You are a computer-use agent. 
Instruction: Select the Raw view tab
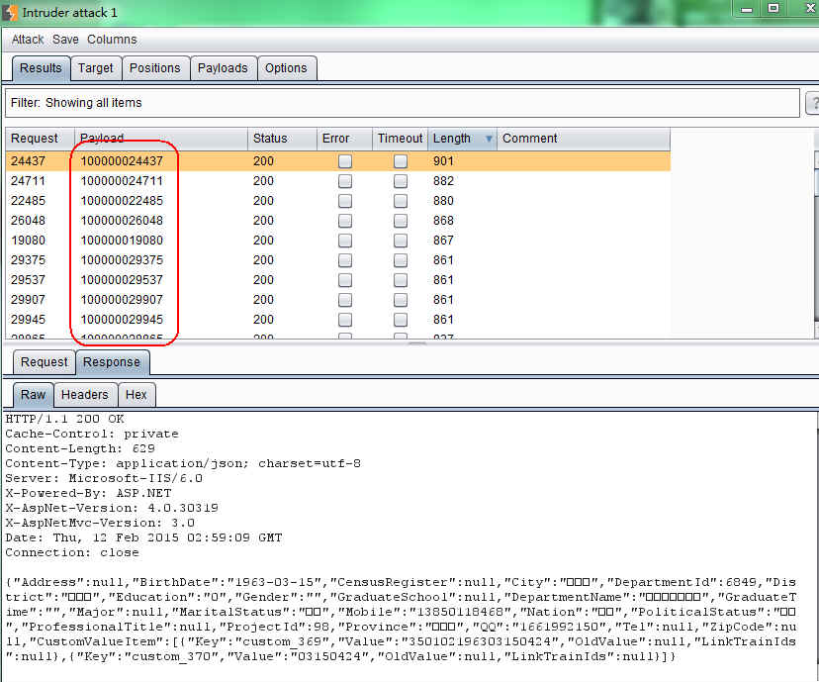pyautogui.click(x=33, y=395)
